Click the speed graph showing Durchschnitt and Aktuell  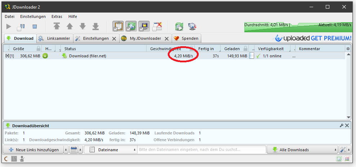click(x=298, y=27)
